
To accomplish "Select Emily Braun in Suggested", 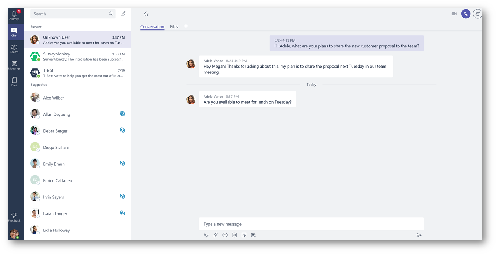I will coord(78,164).
